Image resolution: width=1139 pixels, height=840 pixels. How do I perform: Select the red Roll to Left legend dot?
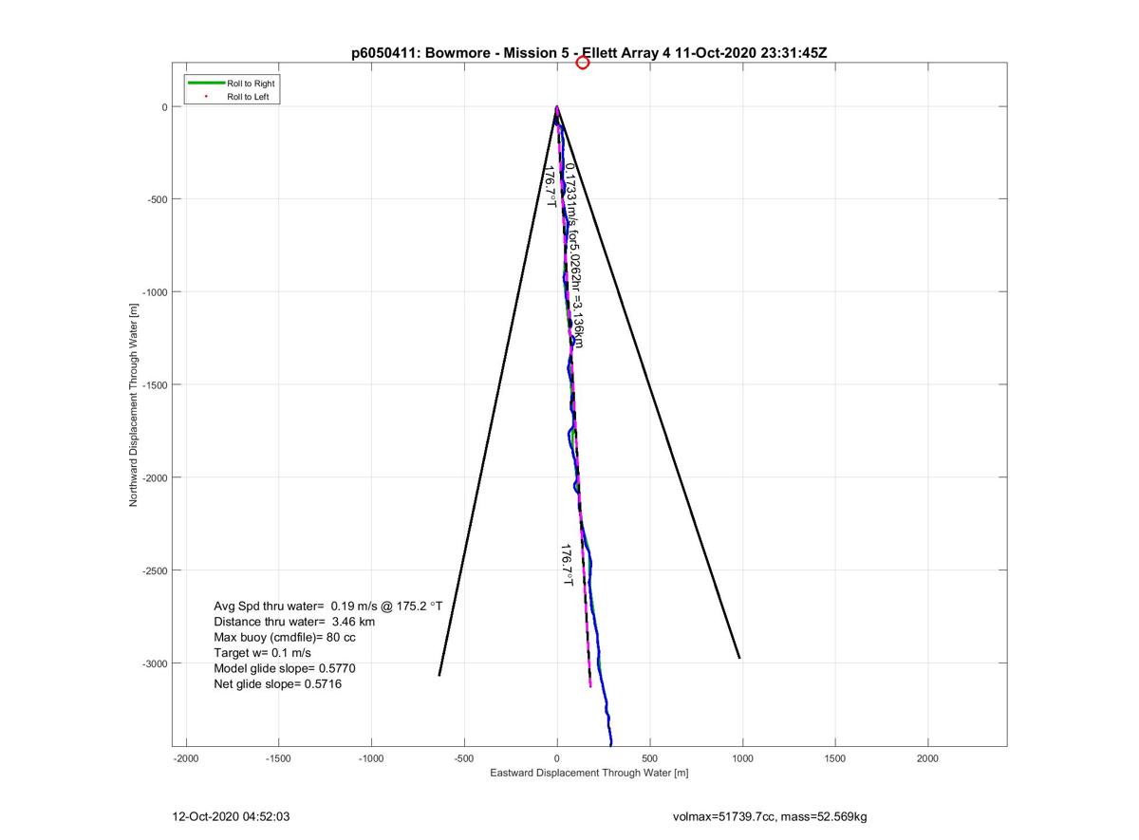(x=206, y=97)
